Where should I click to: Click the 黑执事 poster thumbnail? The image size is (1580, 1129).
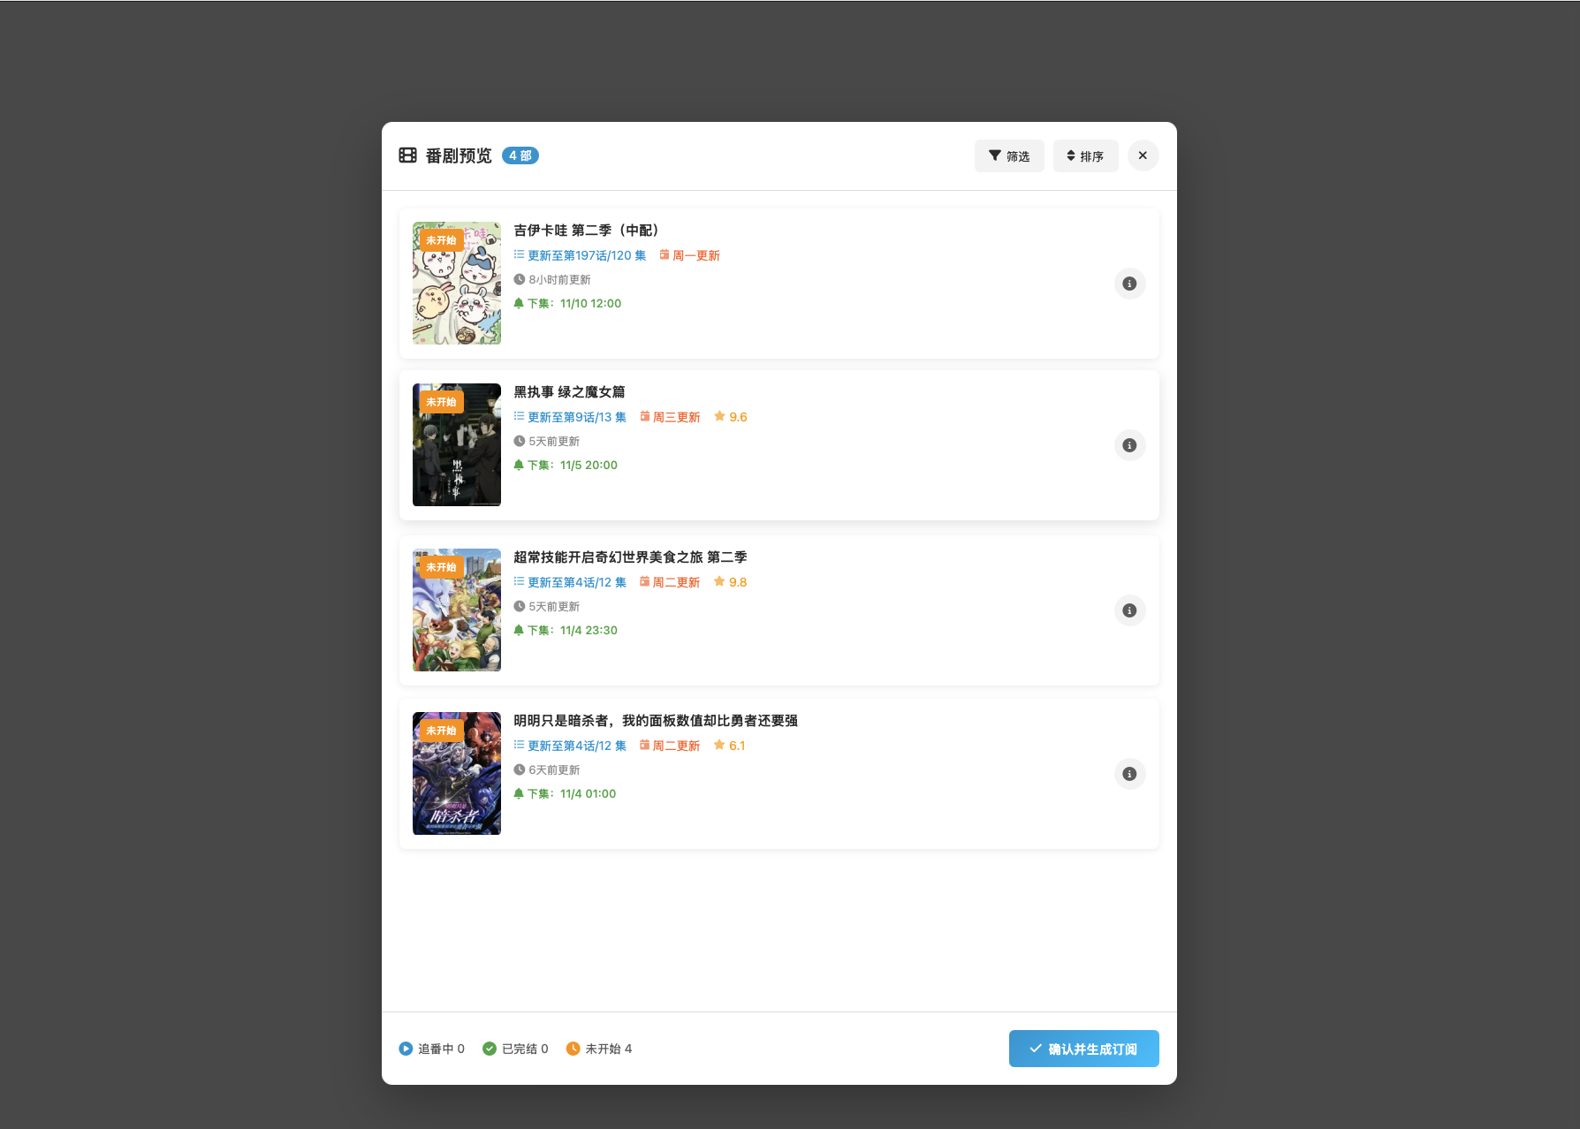pos(457,444)
